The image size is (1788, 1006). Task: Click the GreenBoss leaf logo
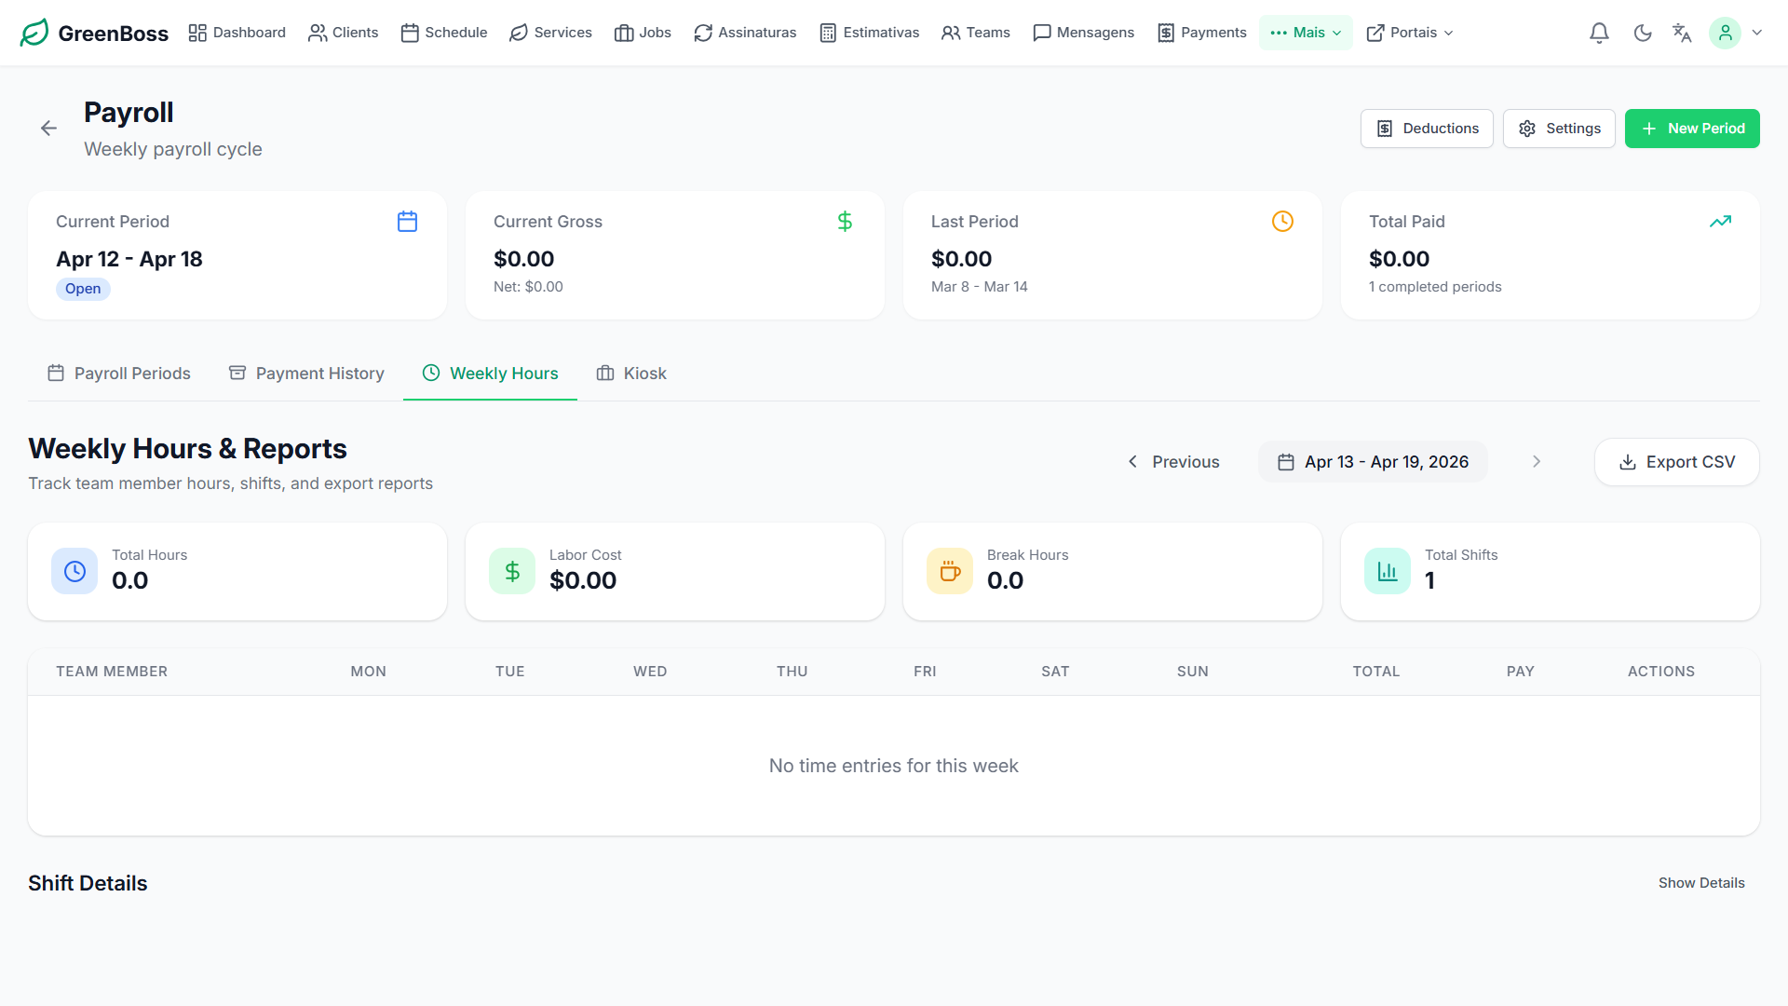pos(34,33)
